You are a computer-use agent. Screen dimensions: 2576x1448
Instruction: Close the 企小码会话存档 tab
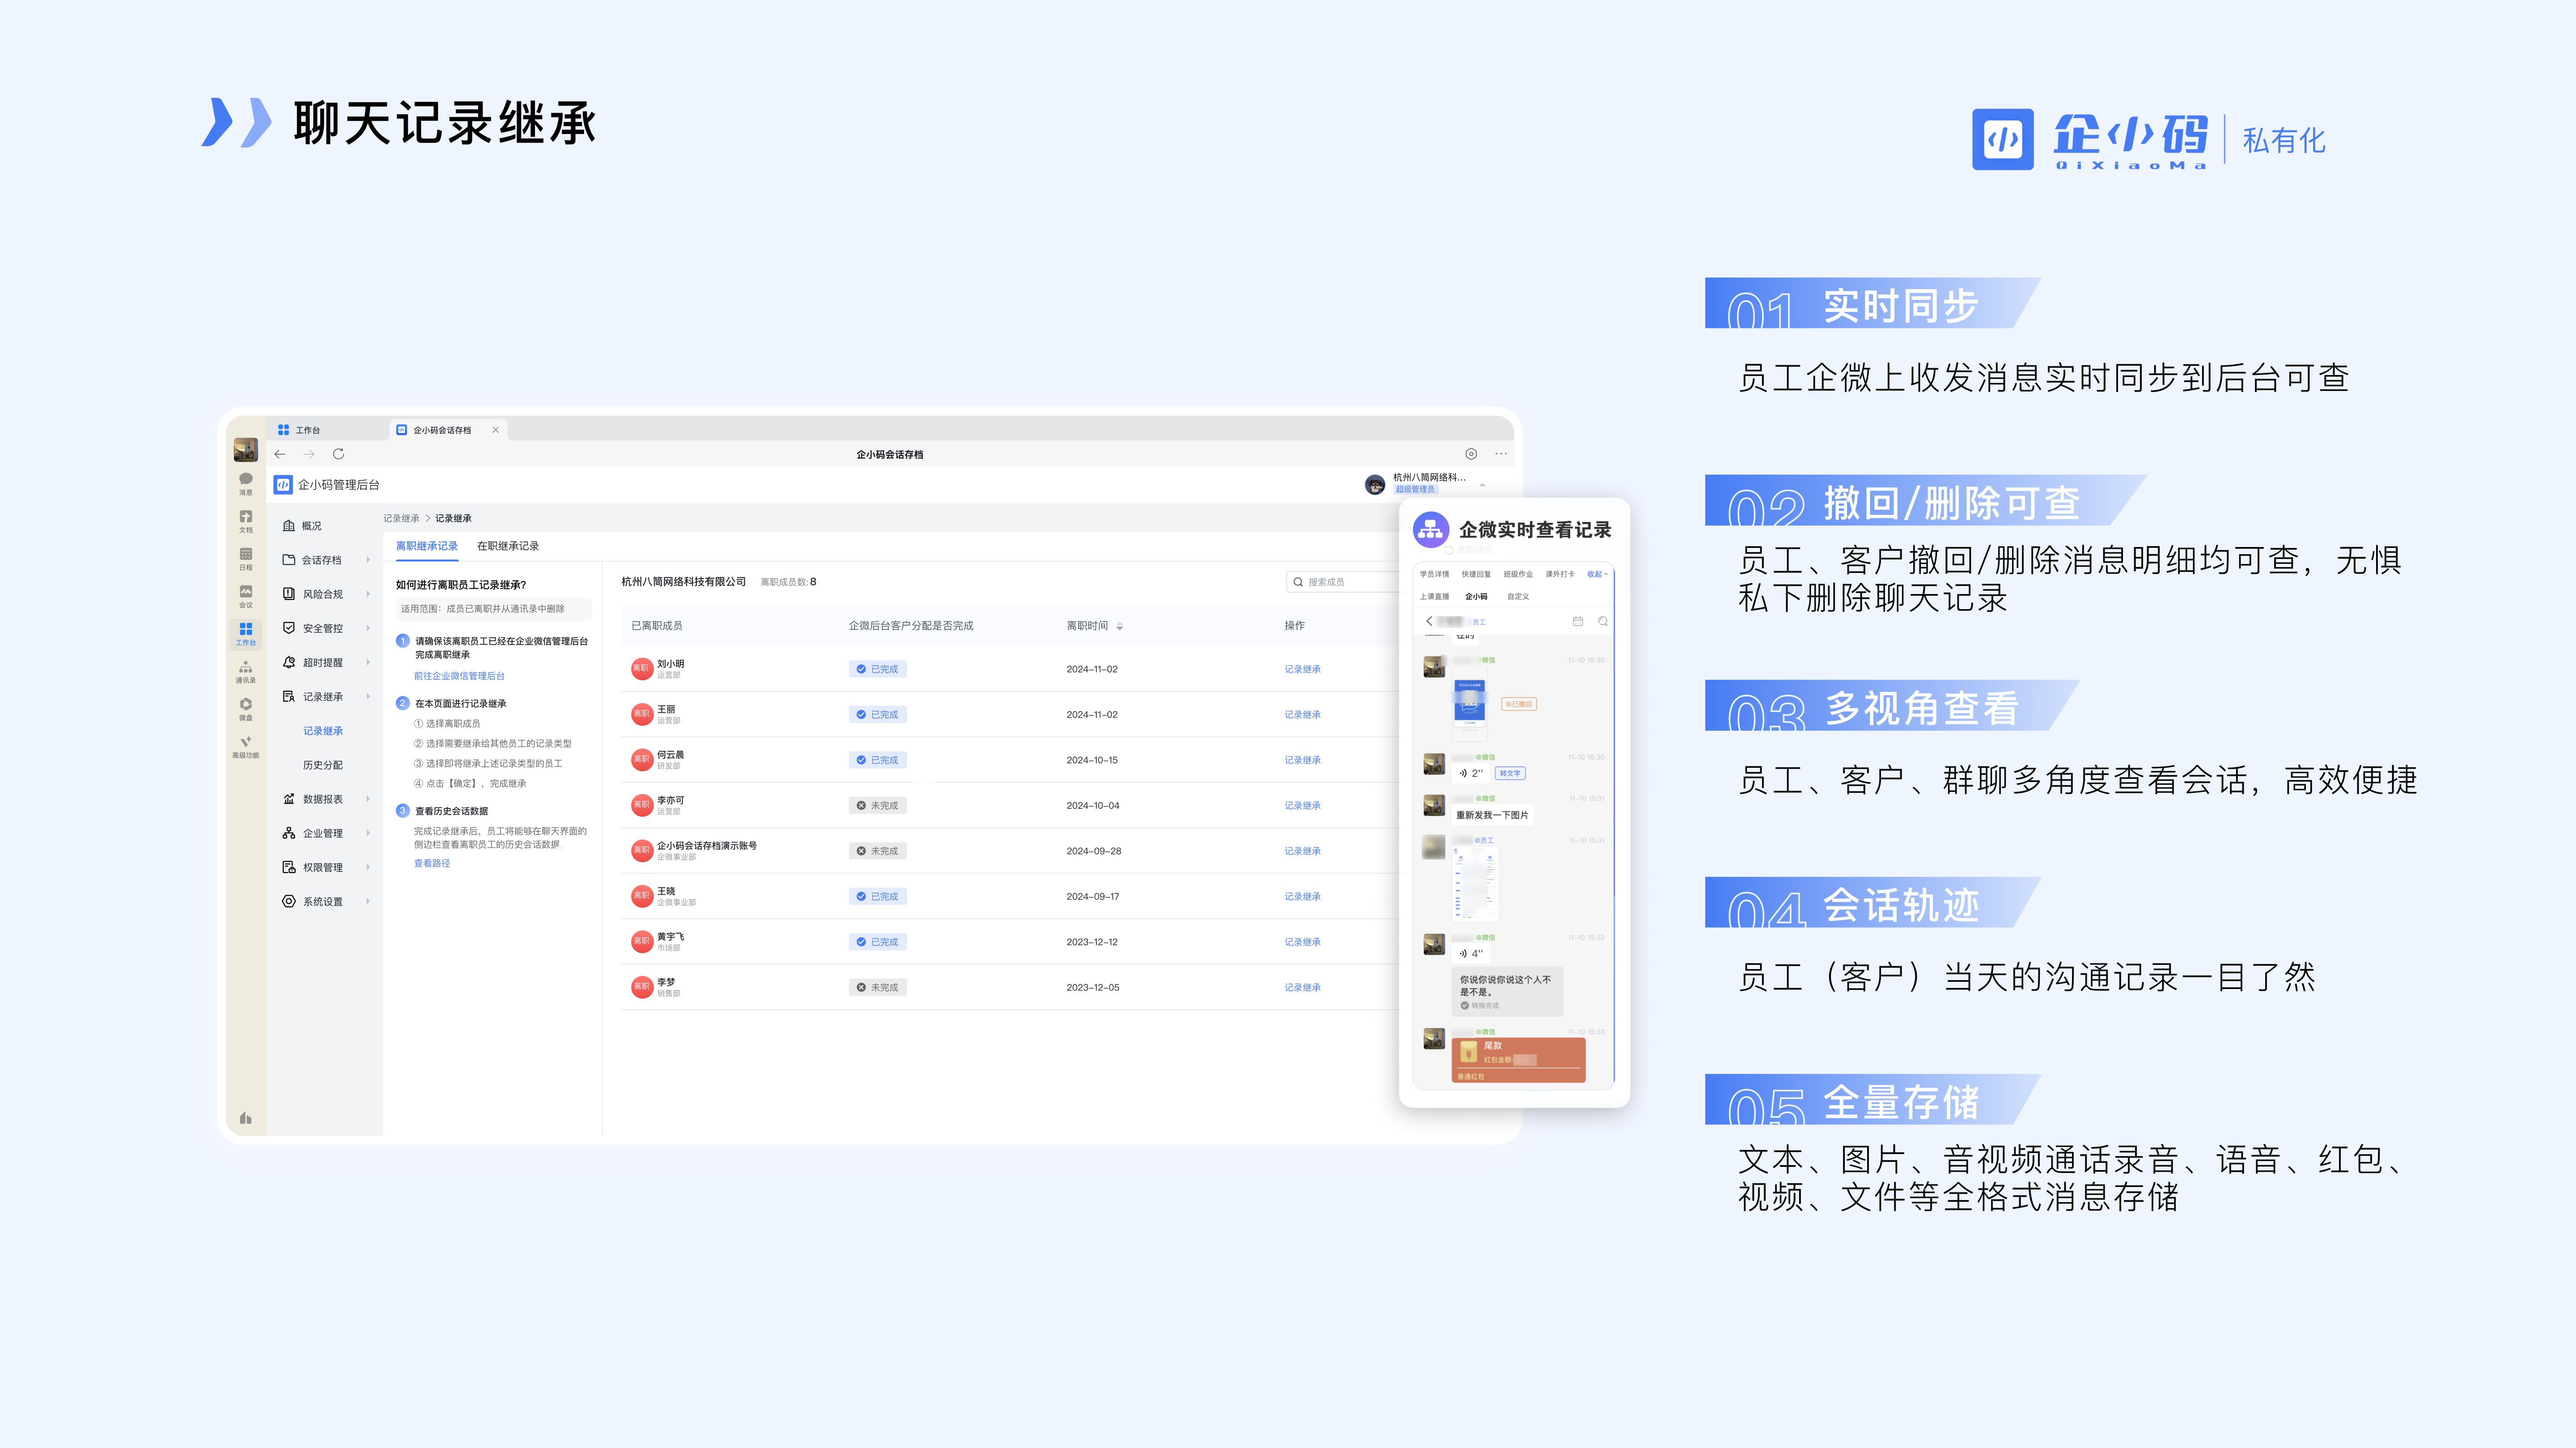click(x=495, y=429)
